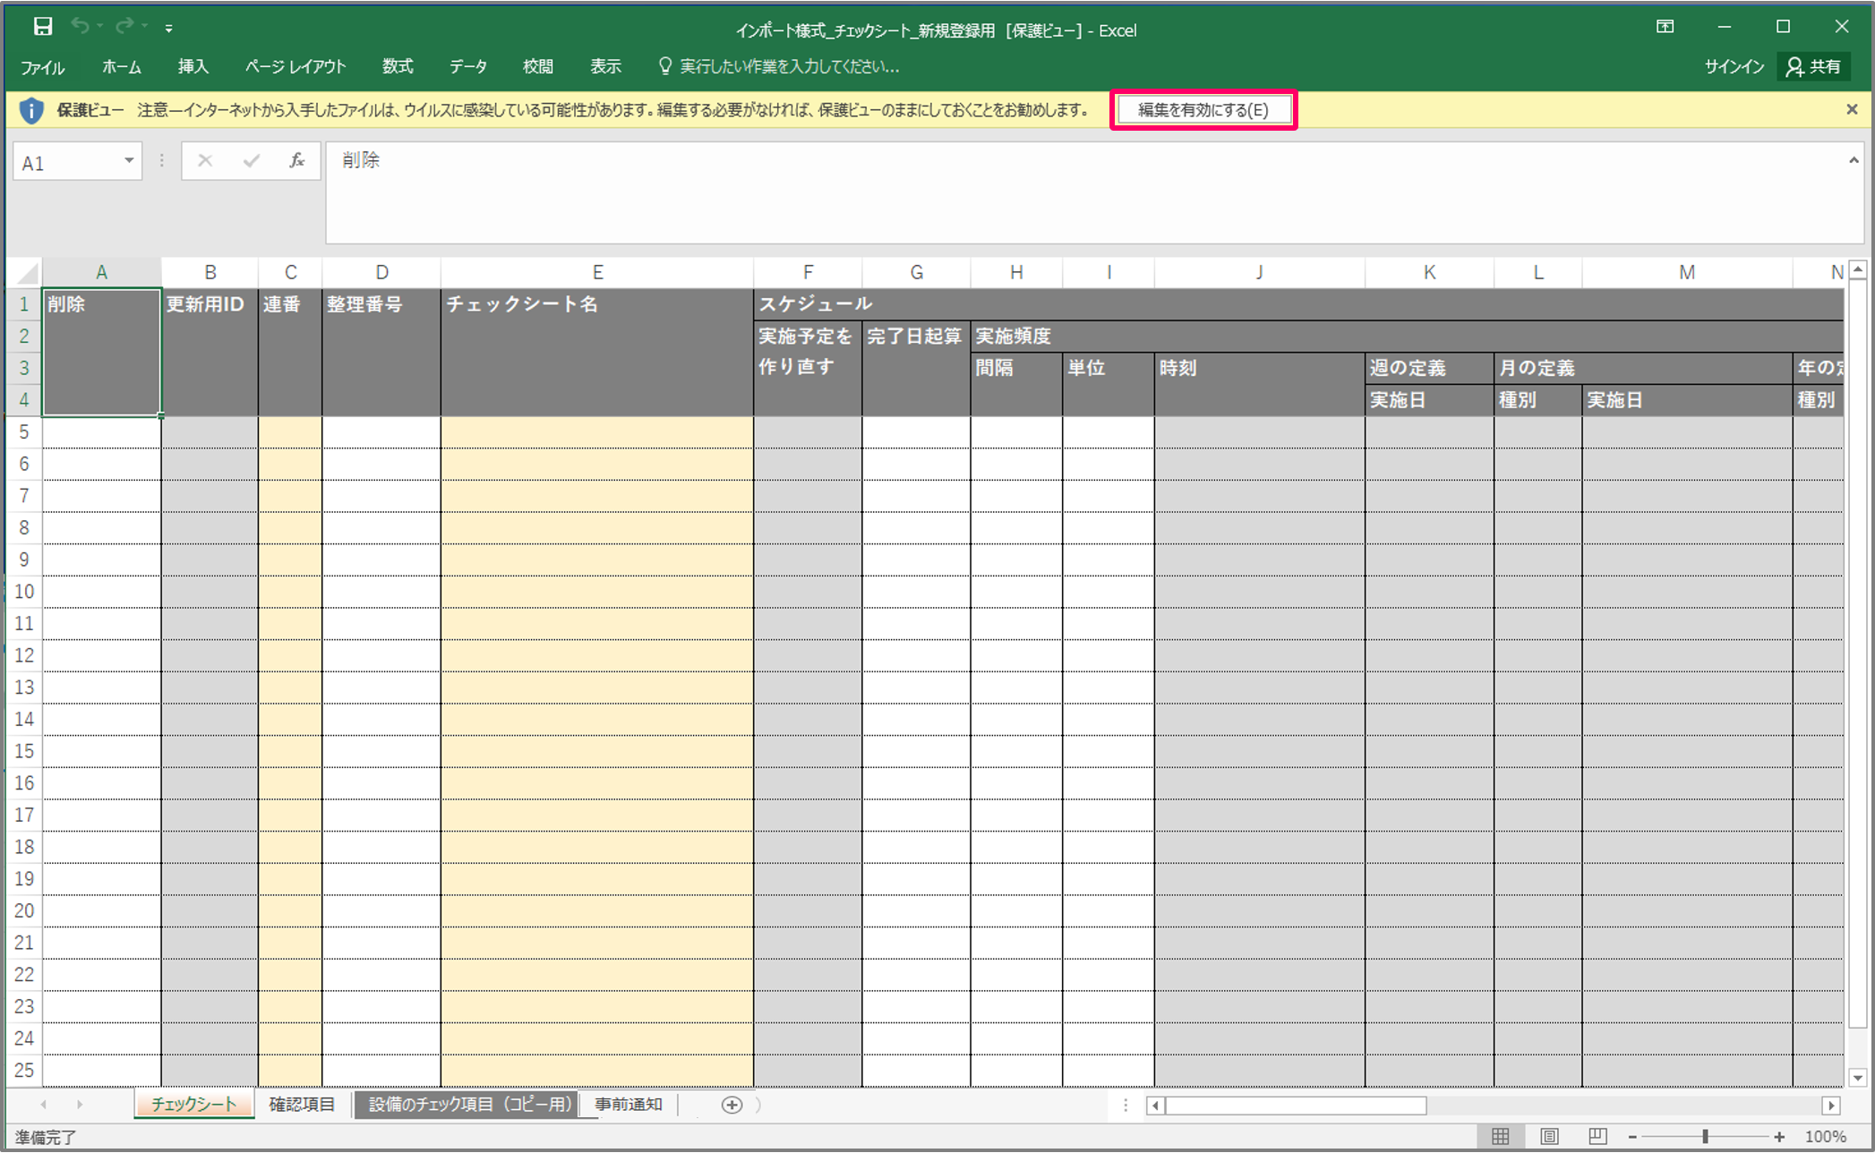This screenshot has width=1875, height=1153.
Task: Click サインイン link
Action: coord(1734,67)
